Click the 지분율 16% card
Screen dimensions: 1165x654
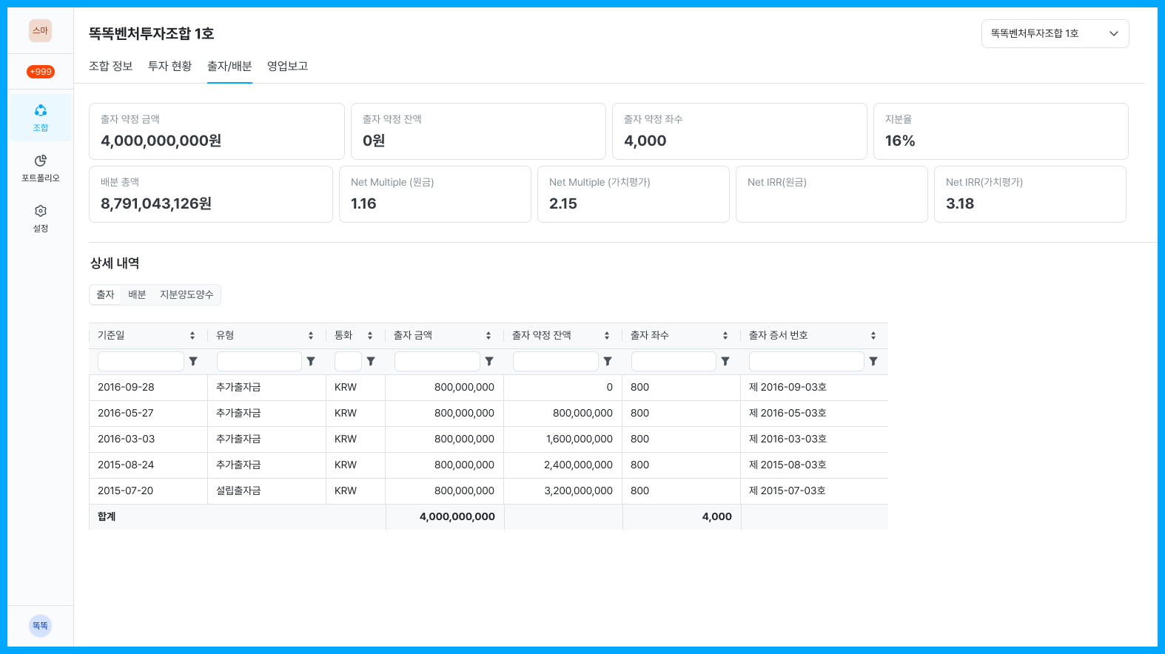pos(1001,131)
